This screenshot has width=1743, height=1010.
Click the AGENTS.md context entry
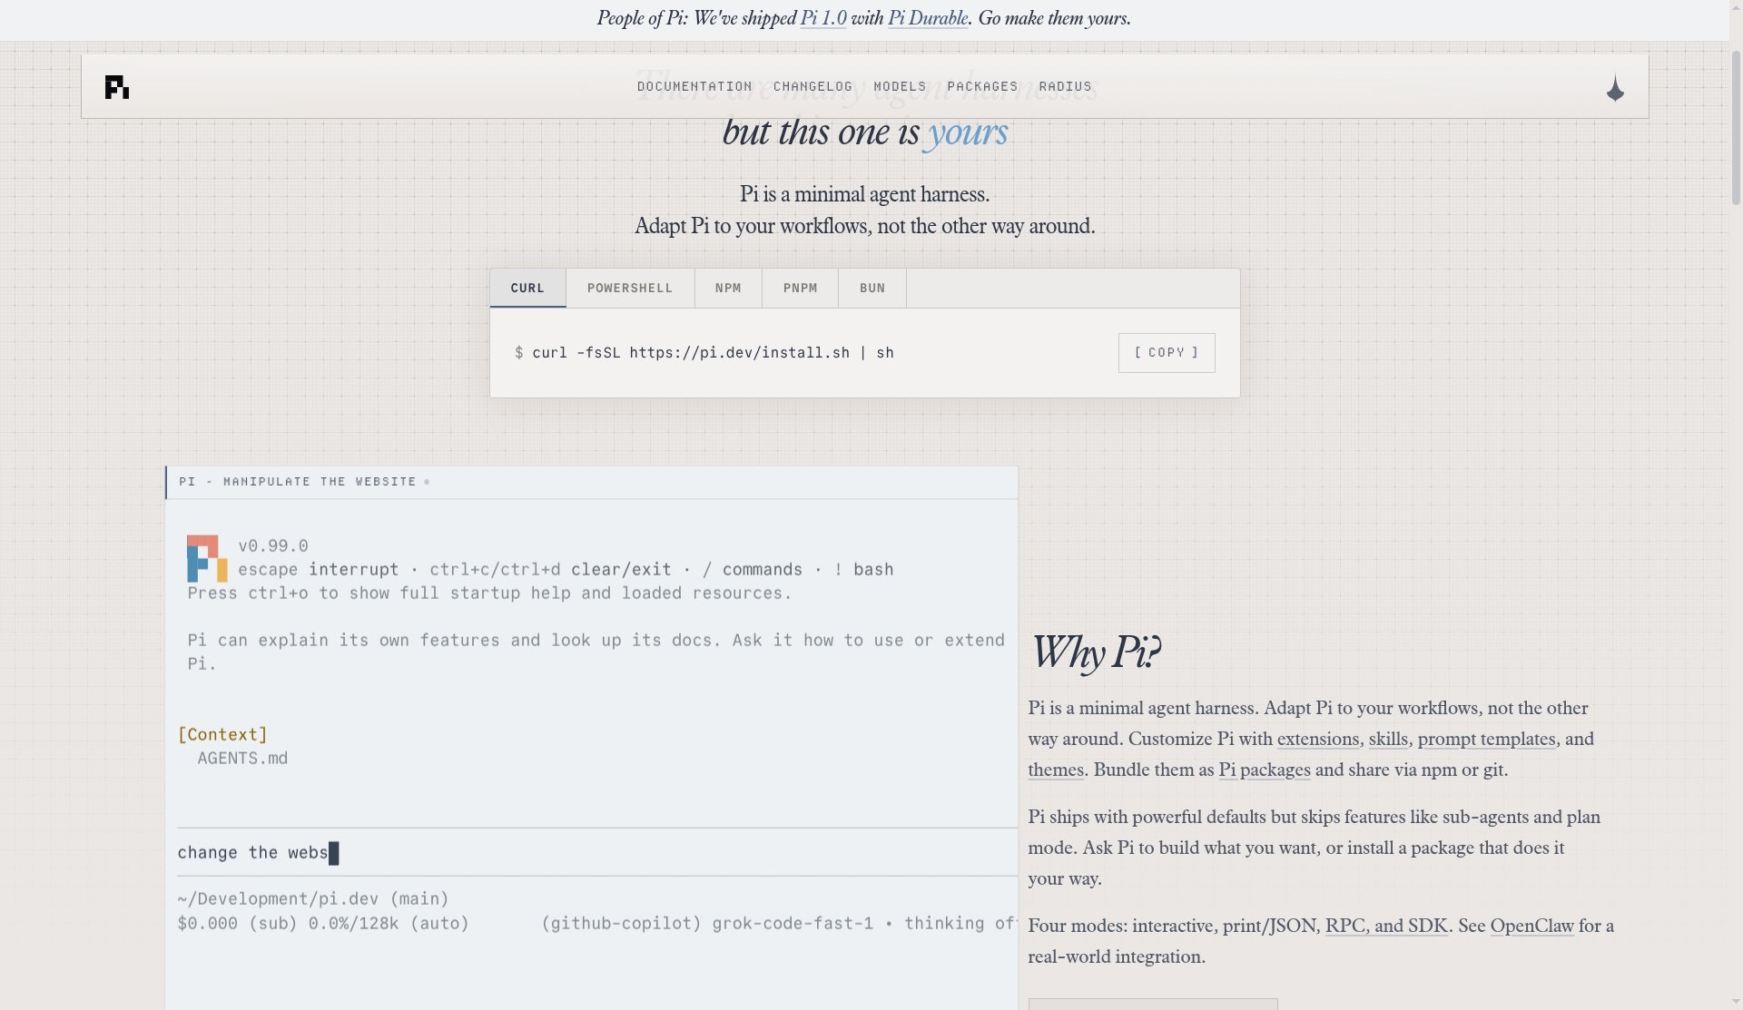pos(242,758)
